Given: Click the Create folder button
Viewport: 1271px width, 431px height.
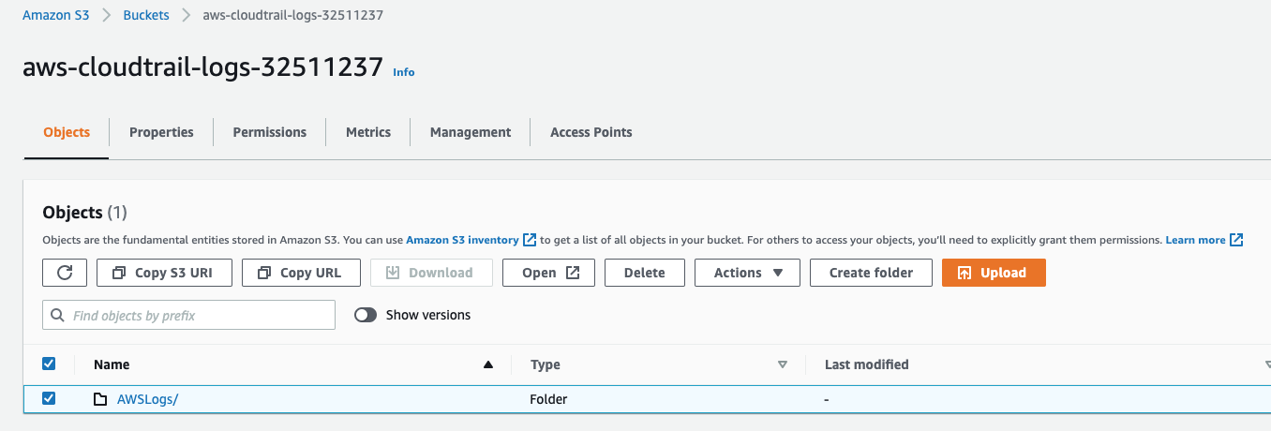Looking at the screenshot, I should [x=872, y=273].
